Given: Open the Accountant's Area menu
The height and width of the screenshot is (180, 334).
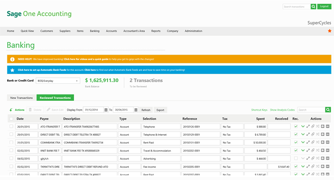Looking at the screenshot, I should [x=134, y=31].
